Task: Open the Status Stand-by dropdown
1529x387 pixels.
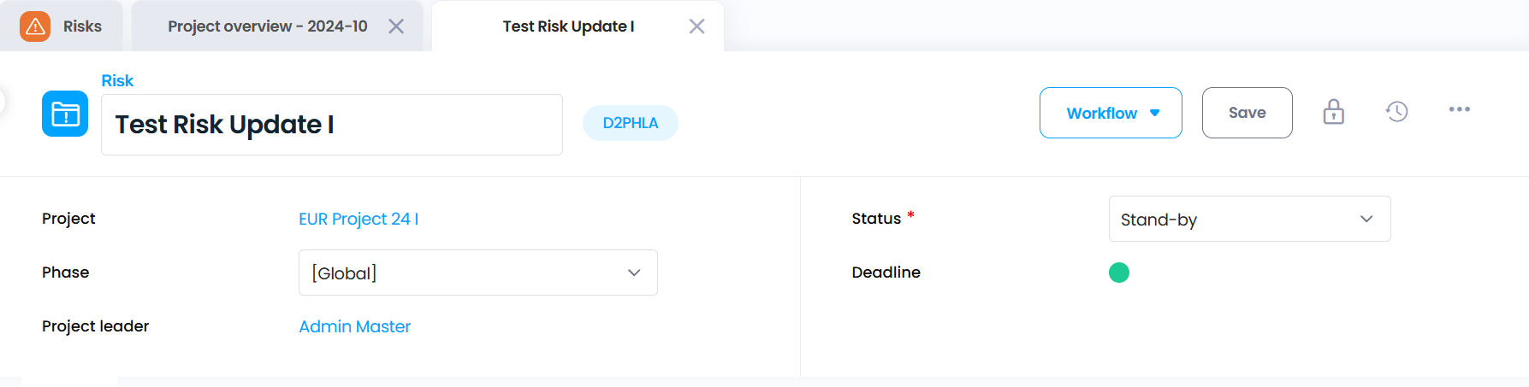Action: (x=1249, y=219)
